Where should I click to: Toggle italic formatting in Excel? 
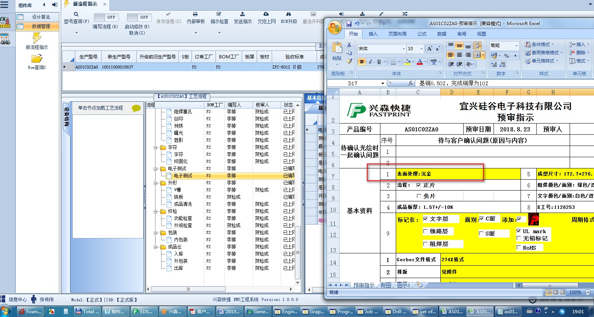pyautogui.click(x=370, y=62)
